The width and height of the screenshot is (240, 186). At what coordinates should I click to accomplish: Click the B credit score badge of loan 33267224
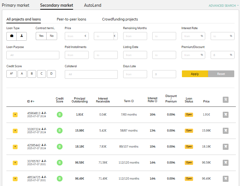point(60,131)
